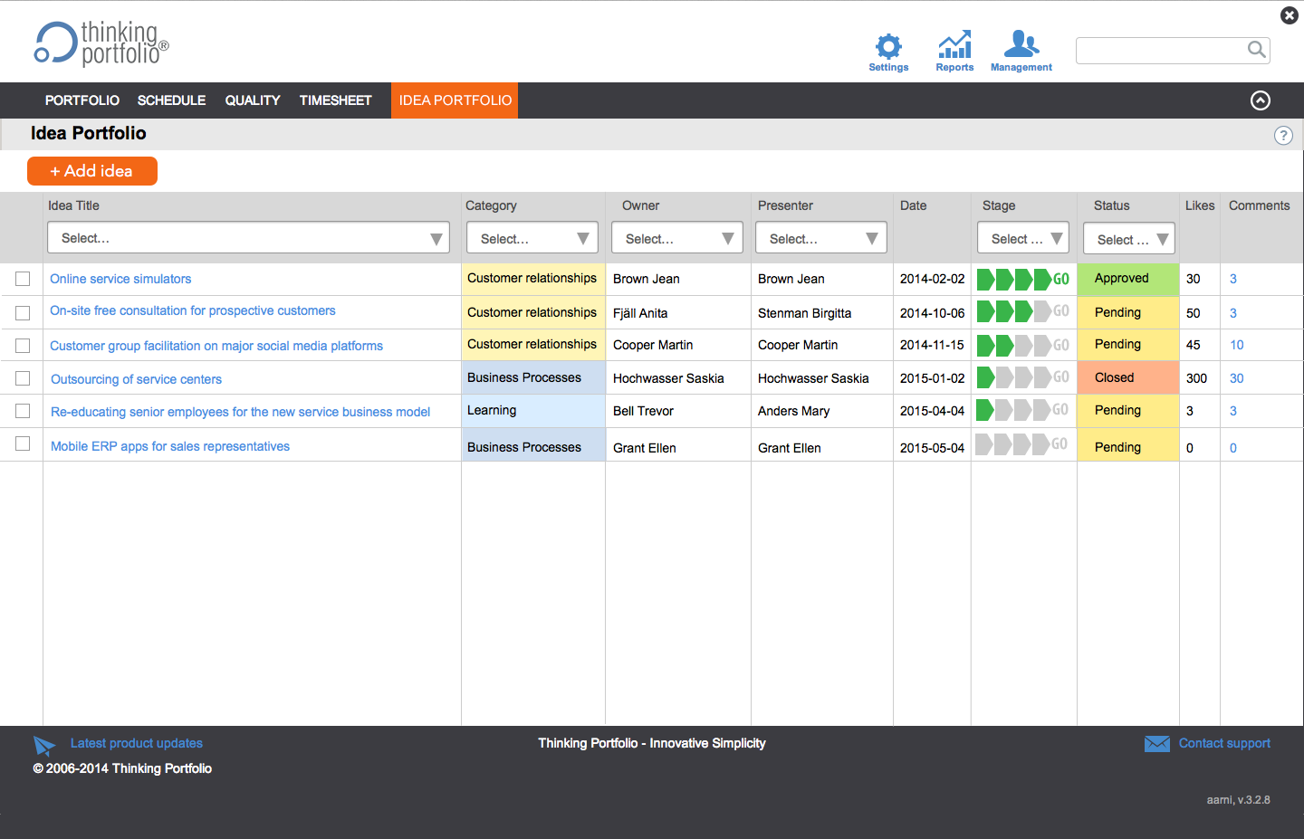Open the Reports chart icon
This screenshot has height=839, width=1304.
point(954,45)
